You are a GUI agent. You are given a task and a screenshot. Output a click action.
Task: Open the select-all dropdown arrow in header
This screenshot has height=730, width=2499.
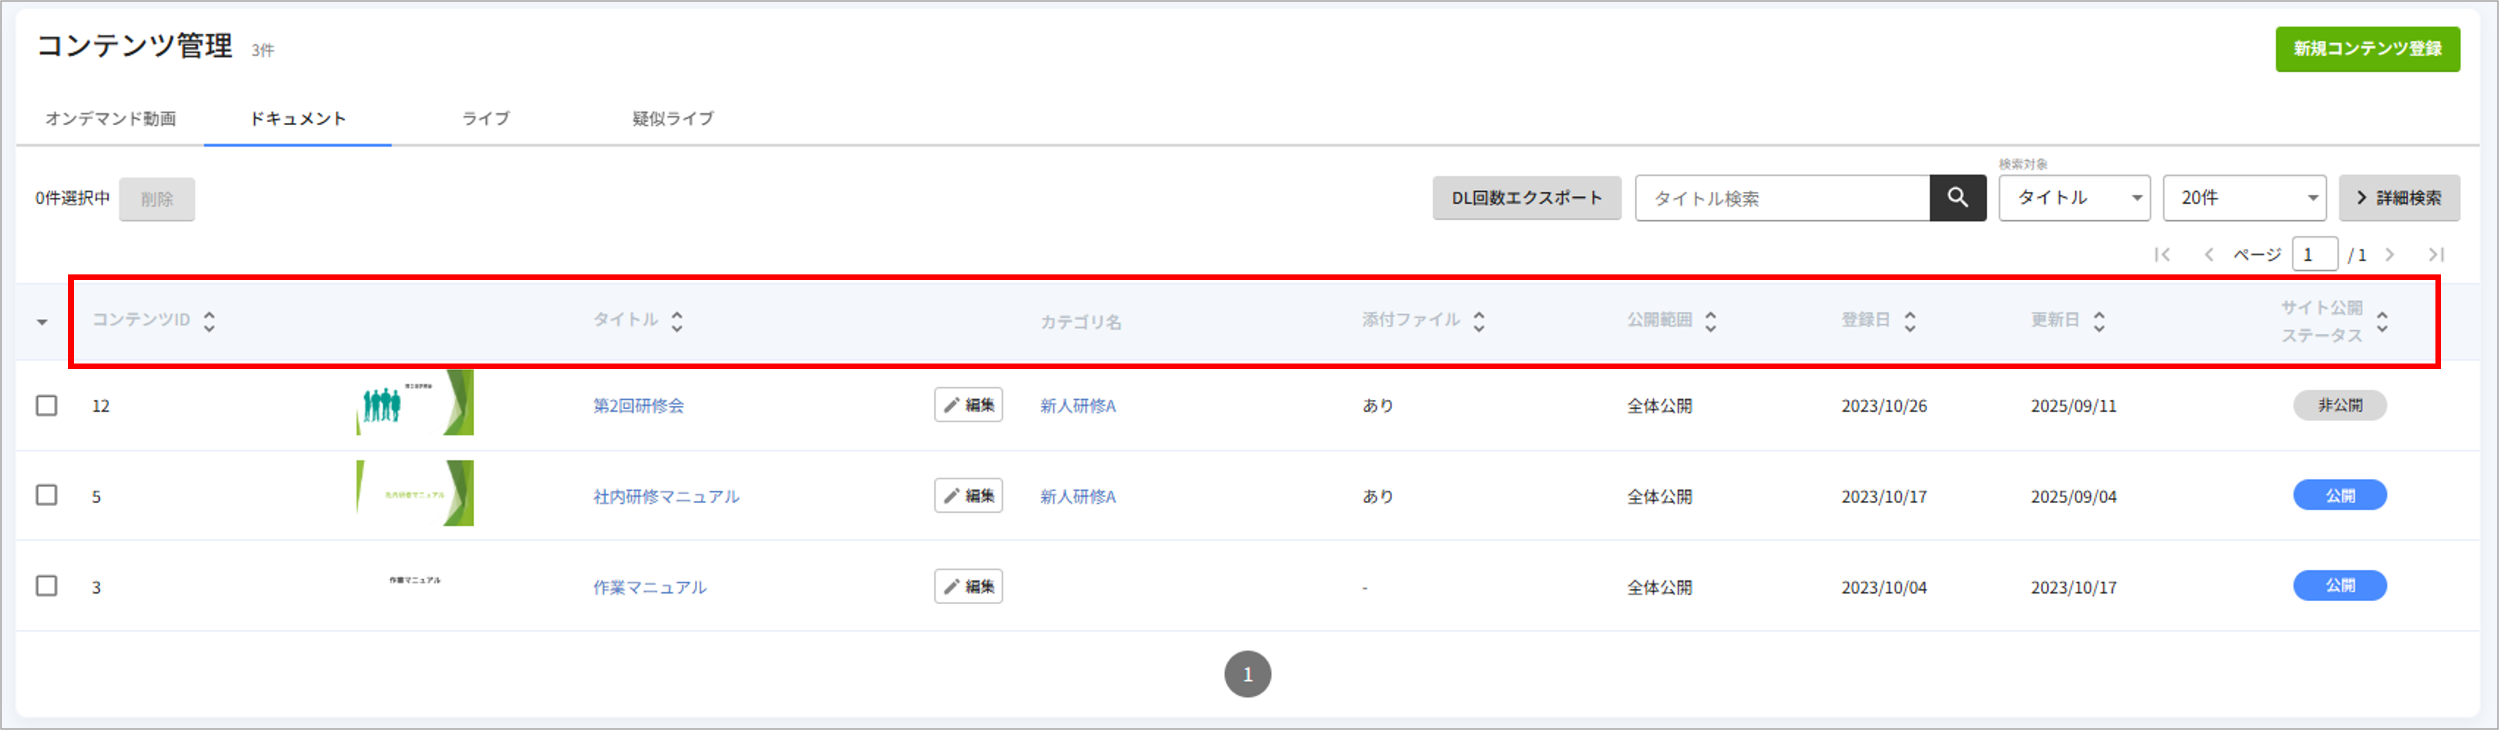(42, 322)
